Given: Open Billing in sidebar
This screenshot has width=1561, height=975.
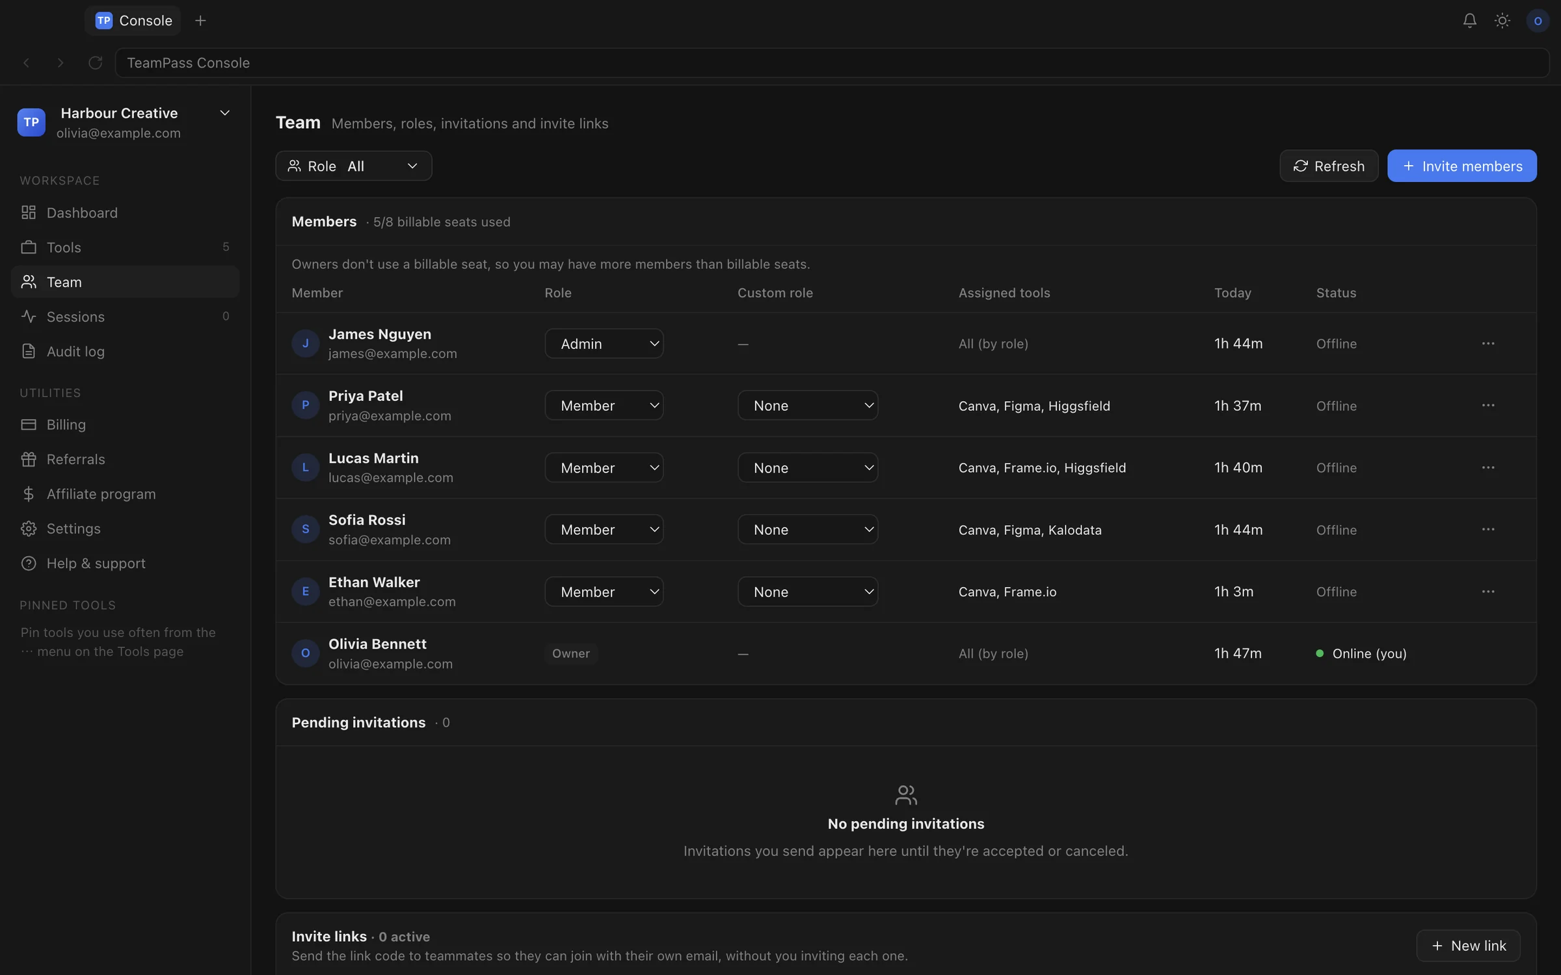Looking at the screenshot, I should click(126, 424).
